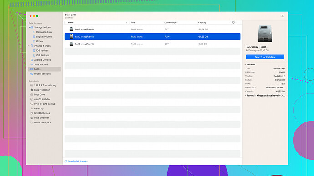Sort by Type column header

tap(133, 23)
